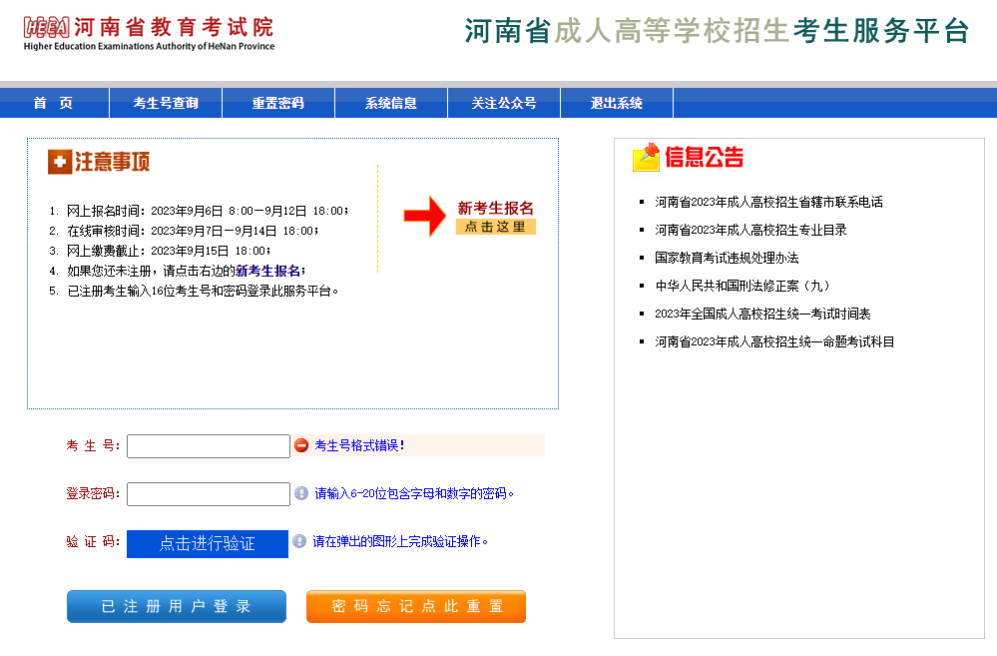
Task: Open 考生号查询 in the navigation bar
Action: (x=166, y=103)
